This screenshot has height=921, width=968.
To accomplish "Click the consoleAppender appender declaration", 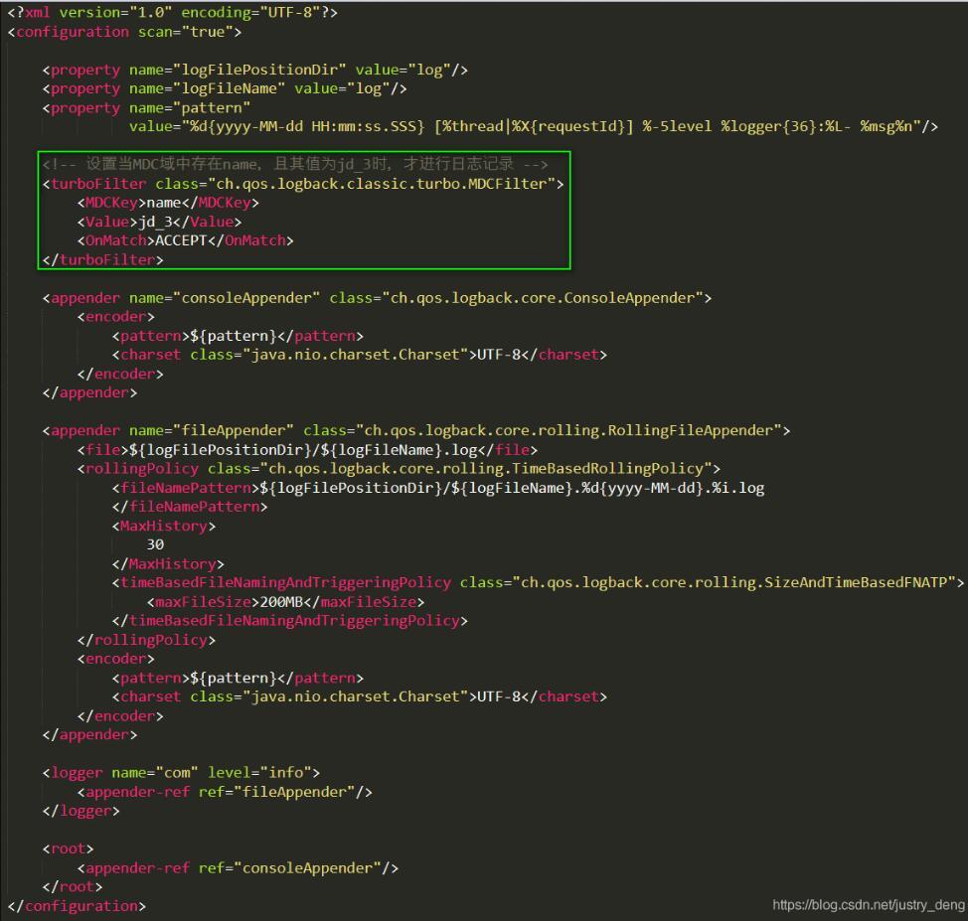I will click(x=377, y=298).
